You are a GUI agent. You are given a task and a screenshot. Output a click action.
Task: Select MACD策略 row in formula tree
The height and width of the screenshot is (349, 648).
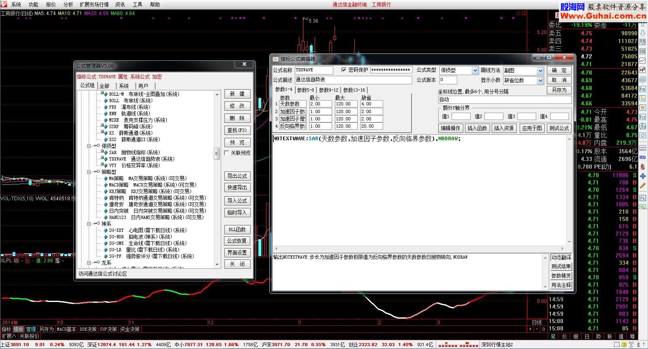click(x=149, y=185)
